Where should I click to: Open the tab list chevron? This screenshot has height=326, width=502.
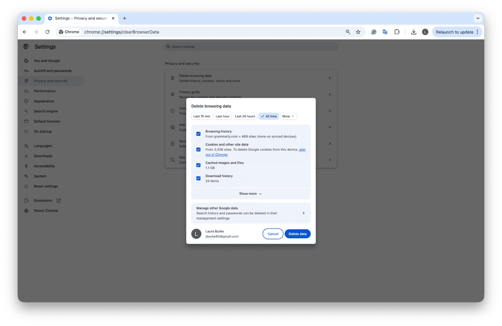pos(478,18)
